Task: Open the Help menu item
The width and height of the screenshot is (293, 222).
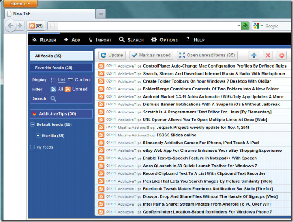Action: tap(195, 40)
